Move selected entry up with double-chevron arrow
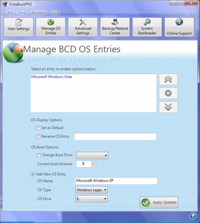The width and height of the screenshot is (200, 223). pos(168,80)
